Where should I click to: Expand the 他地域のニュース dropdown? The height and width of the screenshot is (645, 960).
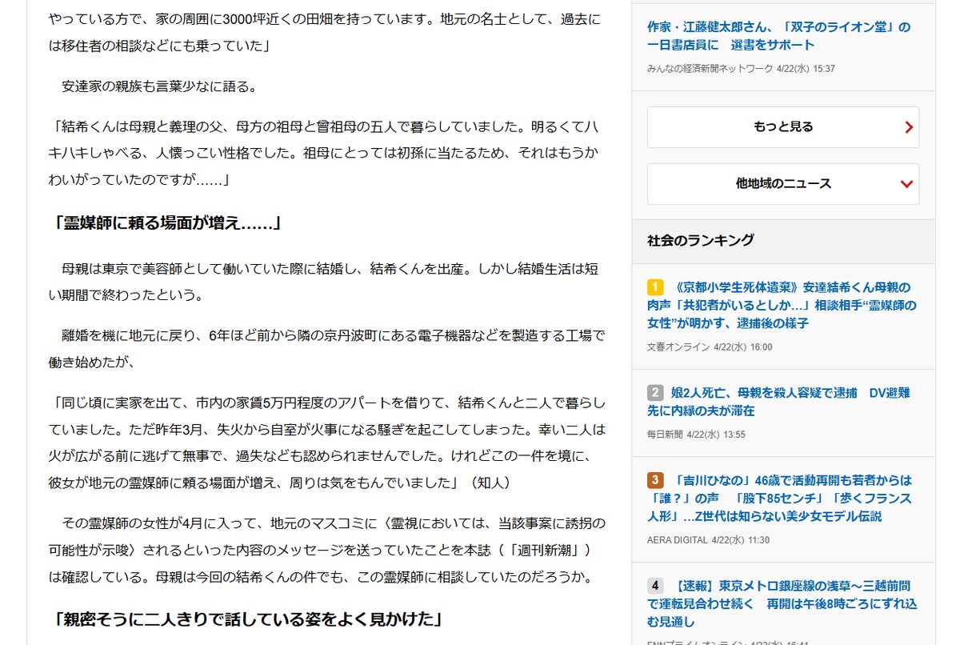(782, 184)
